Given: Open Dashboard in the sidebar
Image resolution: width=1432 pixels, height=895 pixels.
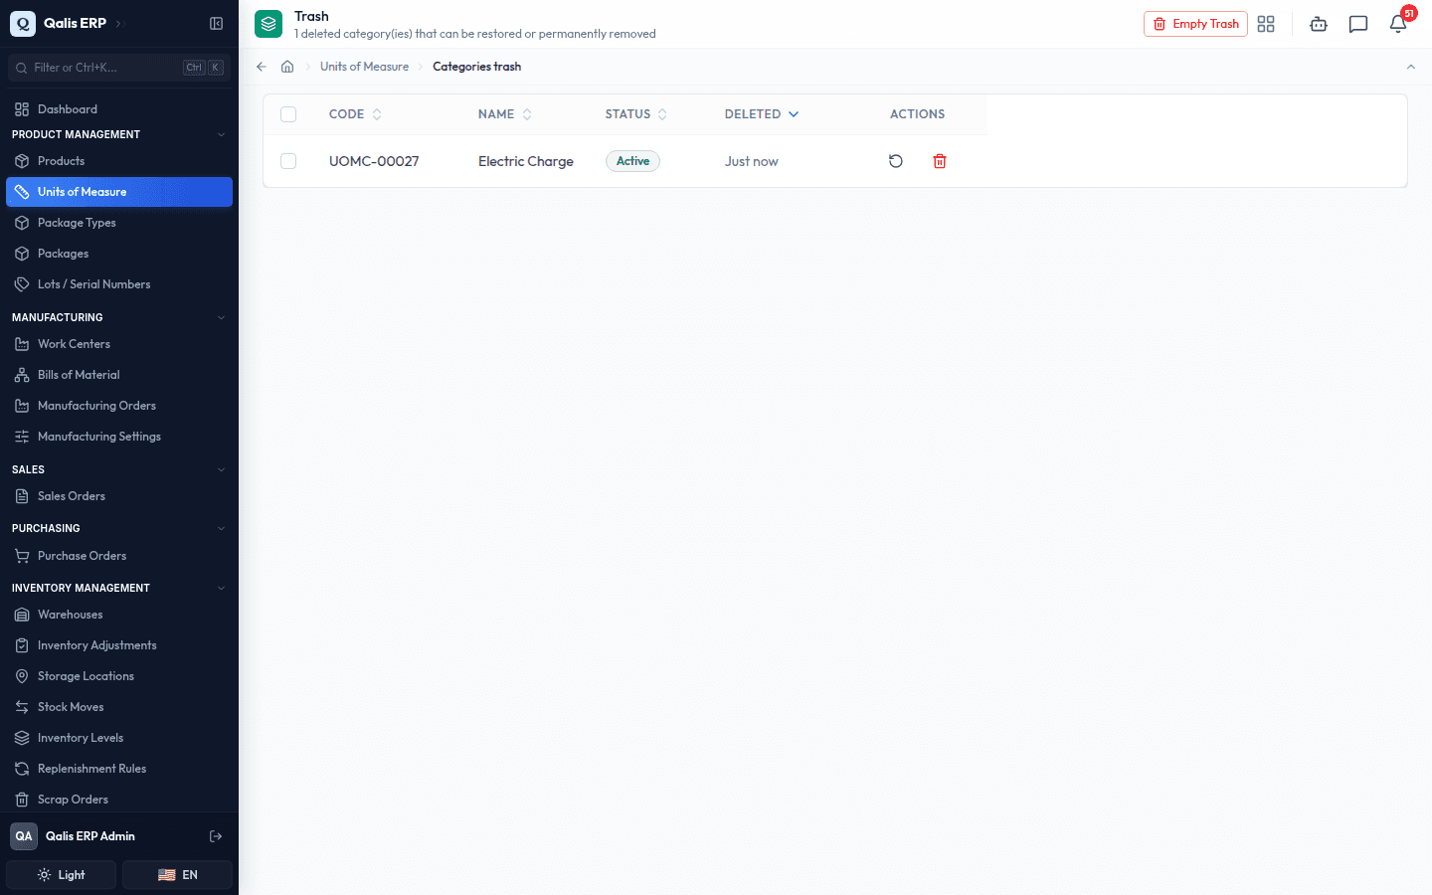Looking at the screenshot, I should [119, 109].
